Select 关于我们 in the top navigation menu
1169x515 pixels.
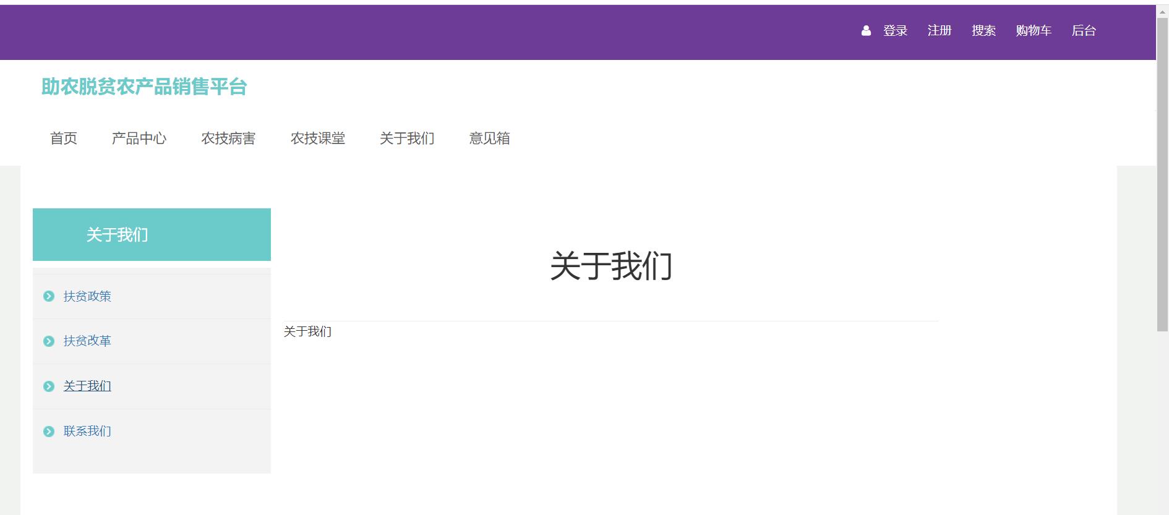coord(407,138)
